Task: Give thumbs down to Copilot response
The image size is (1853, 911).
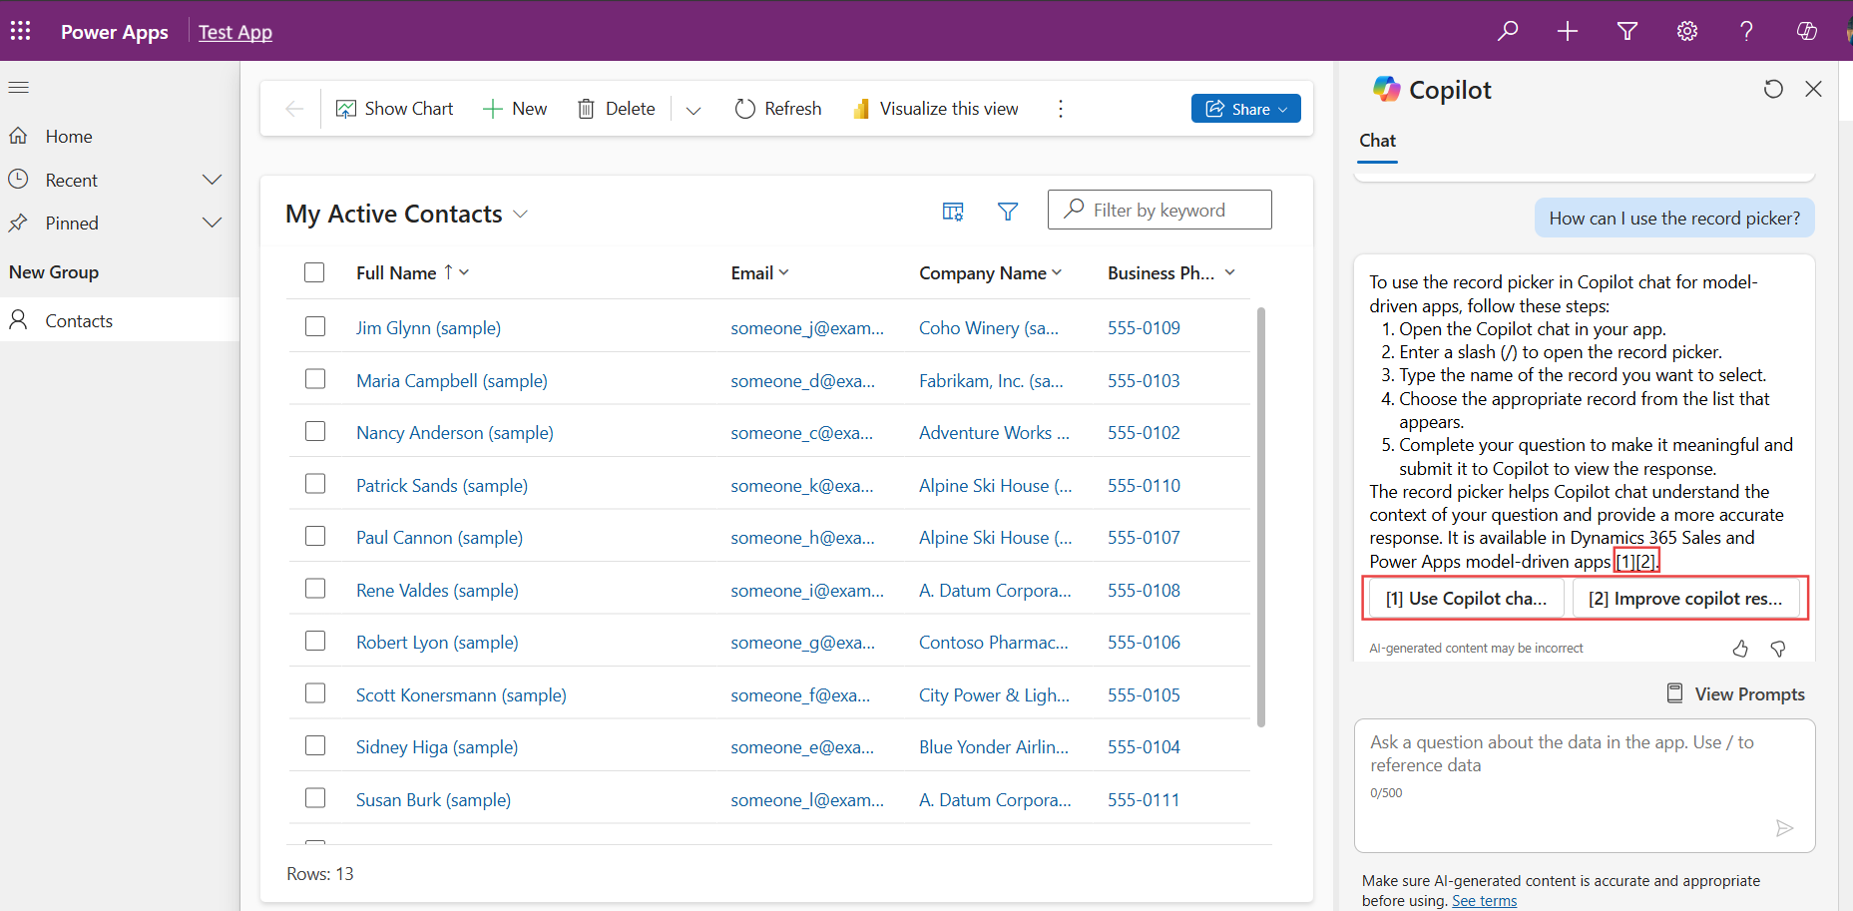Action: point(1778,649)
